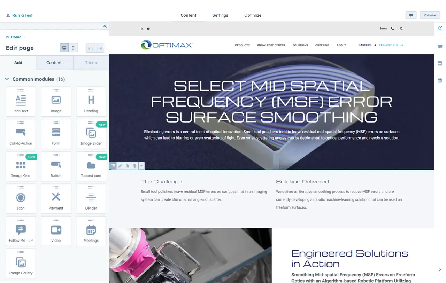The height and width of the screenshot is (283, 446).
Task: Select the robotic polisher image
Action: 190,256
